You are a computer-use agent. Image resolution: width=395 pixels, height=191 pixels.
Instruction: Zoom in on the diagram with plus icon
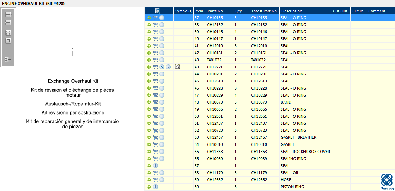click(8, 15)
